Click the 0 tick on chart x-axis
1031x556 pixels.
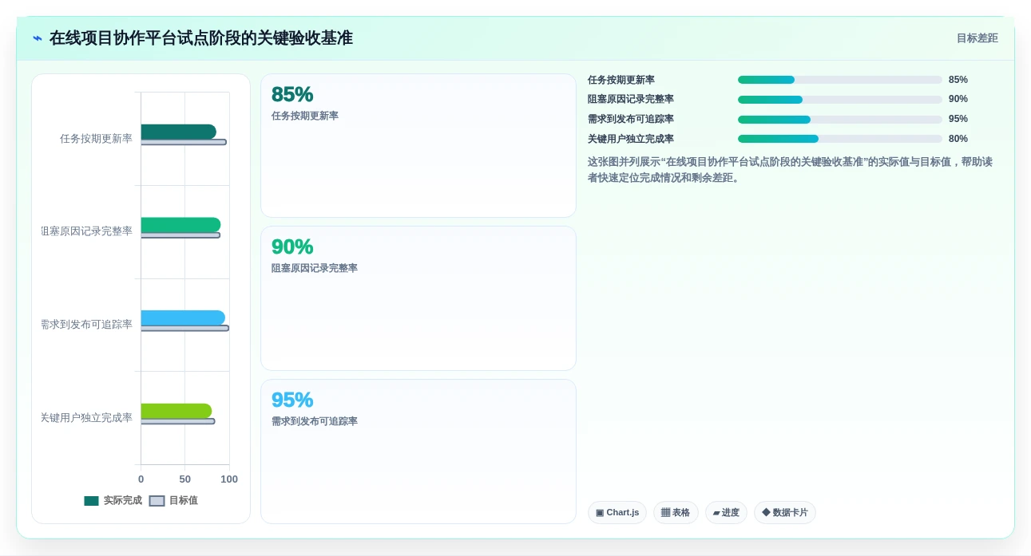point(141,479)
